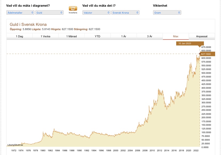Click the orange Invertera swap icon
This screenshot has width=221, height=155.
coord(73,9)
